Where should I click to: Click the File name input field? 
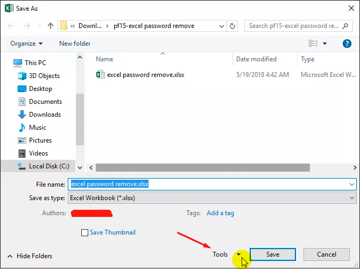pos(212,184)
